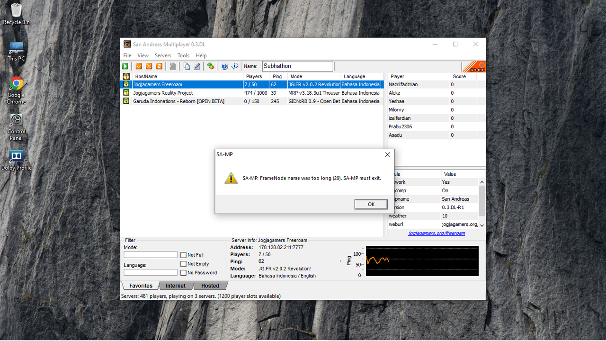Select the This PC desktop icon
Screen dimensions: 606x341
pos(16,51)
